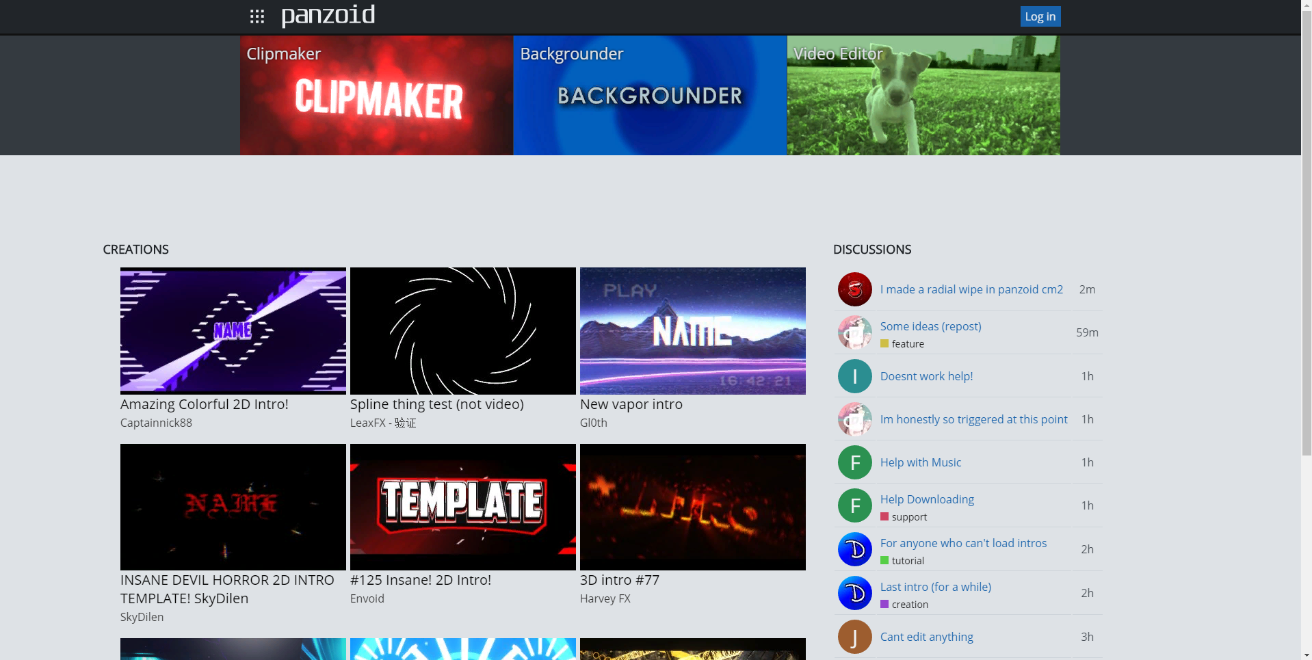Open discussion 'I made a radial wipe in panzoid cm2'

coord(971,289)
